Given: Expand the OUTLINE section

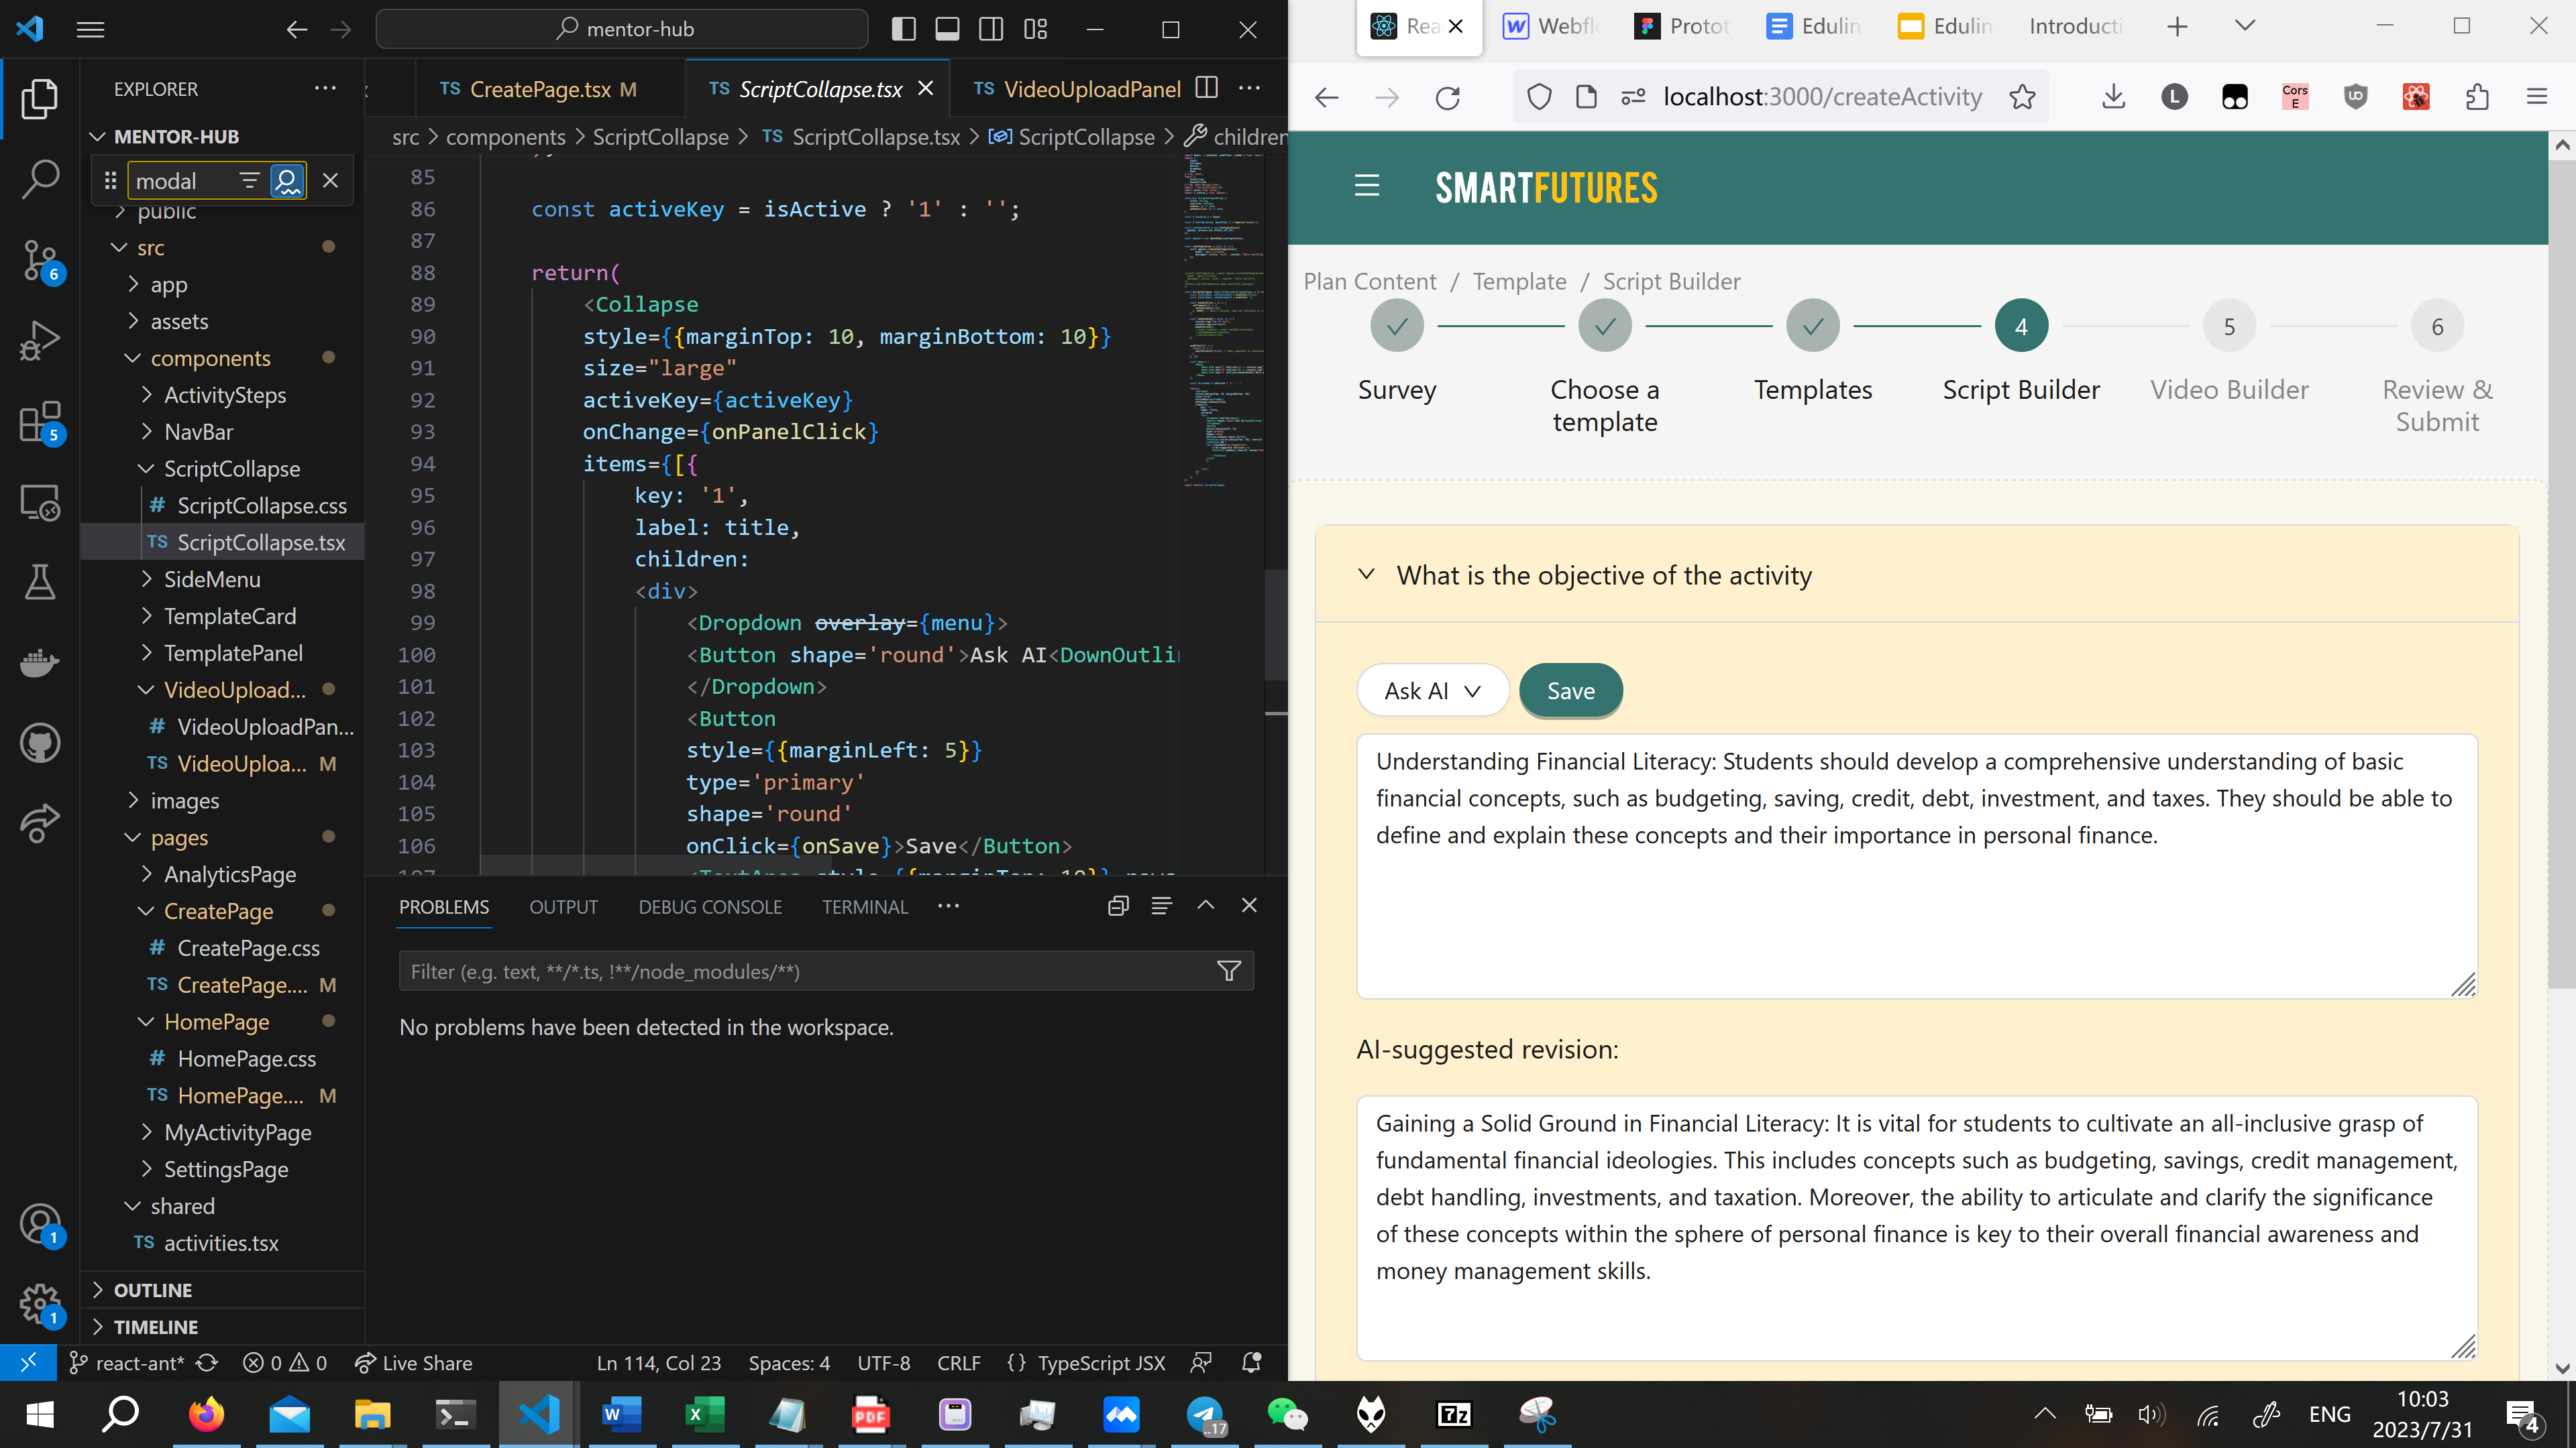Looking at the screenshot, I should coord(152,1290).
